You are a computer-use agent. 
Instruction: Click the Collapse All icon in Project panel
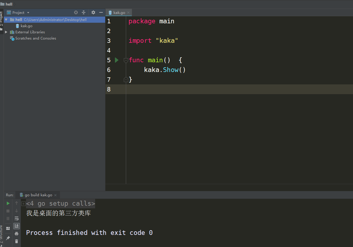click(x=84, y=13)
